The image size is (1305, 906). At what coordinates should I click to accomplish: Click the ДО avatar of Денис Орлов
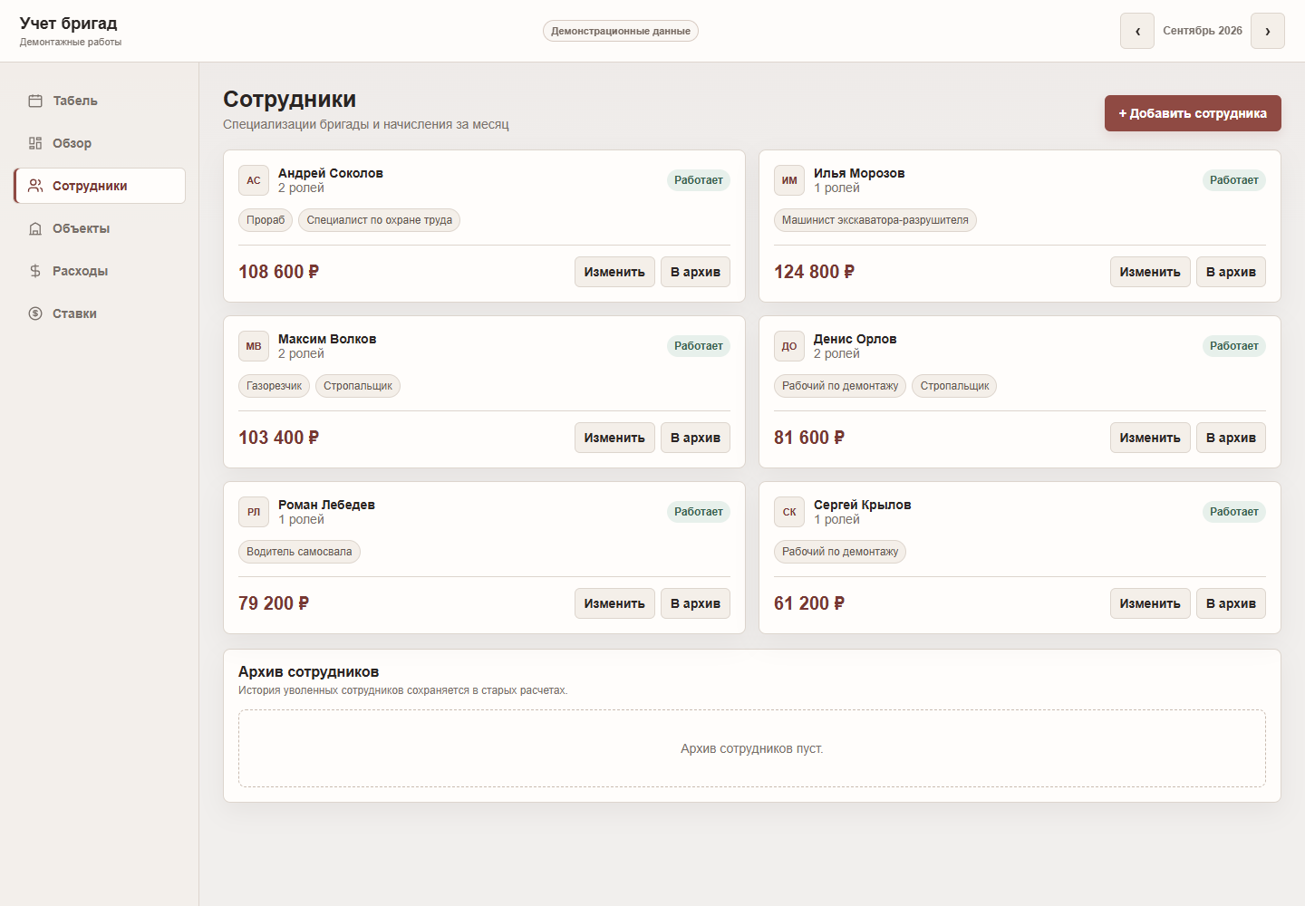pyautogui.click(x=789, y=346)
